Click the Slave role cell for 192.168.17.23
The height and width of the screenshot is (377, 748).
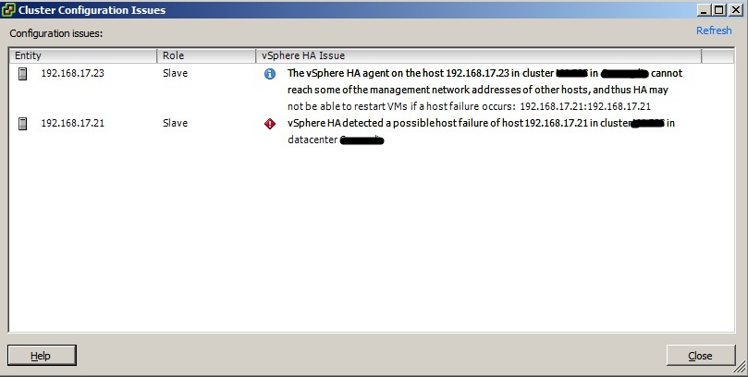[x=176, y=74]
